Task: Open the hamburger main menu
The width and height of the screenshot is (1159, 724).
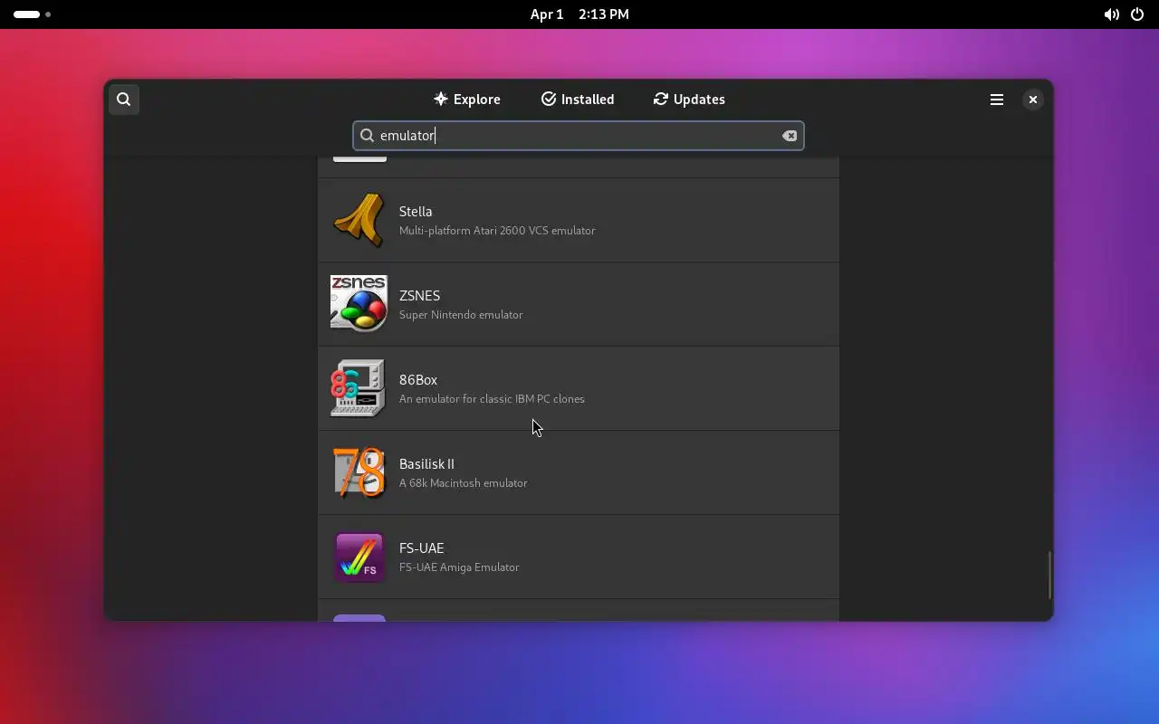Action: [997, 100]
